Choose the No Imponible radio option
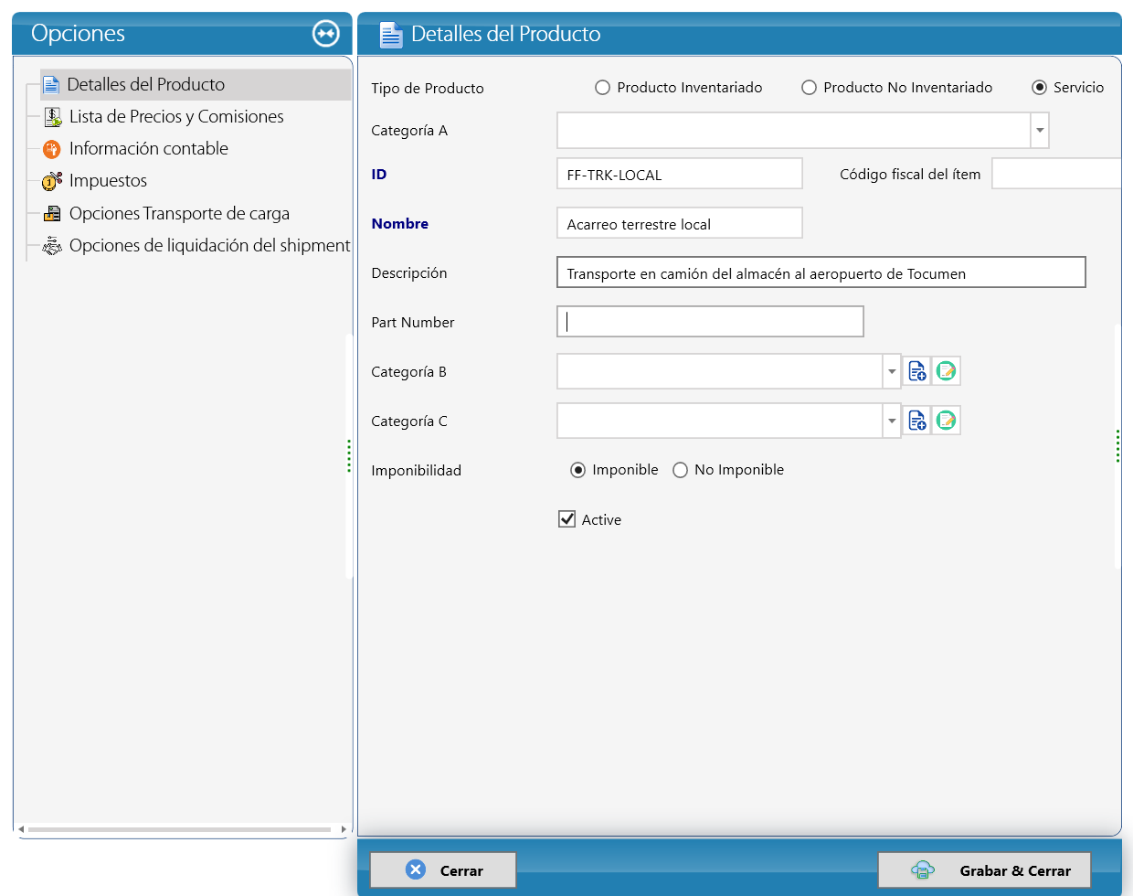 click(680, 470)
